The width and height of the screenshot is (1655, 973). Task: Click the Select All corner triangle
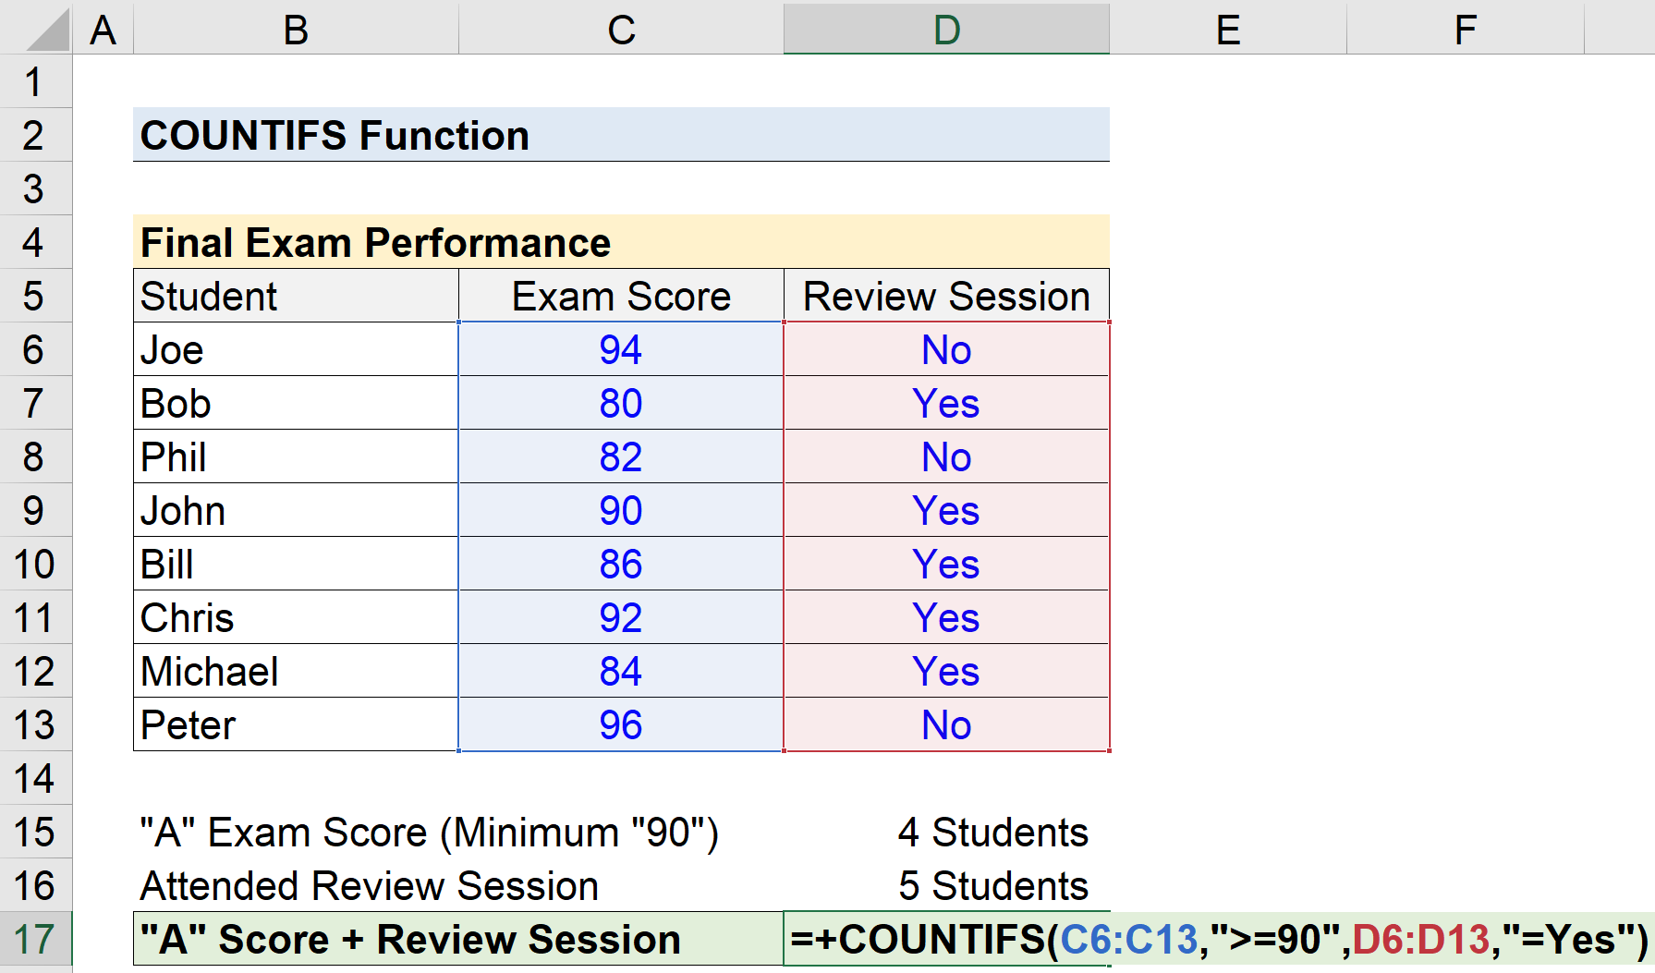[x=46, y=29]
